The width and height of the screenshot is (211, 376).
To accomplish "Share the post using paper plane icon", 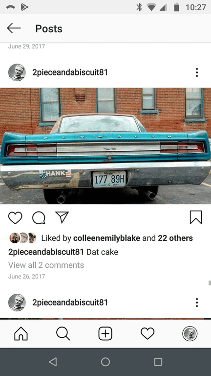I will [62, 217].
